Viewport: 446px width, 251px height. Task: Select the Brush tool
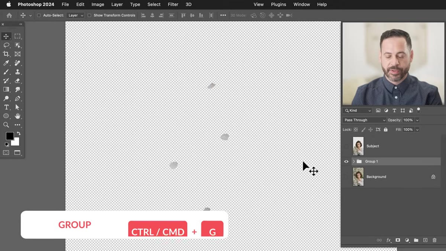click(x=6, y=72)
